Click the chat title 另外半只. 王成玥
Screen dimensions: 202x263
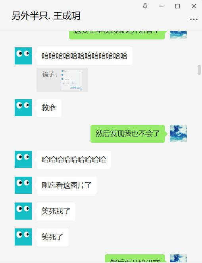pos(46,16)
